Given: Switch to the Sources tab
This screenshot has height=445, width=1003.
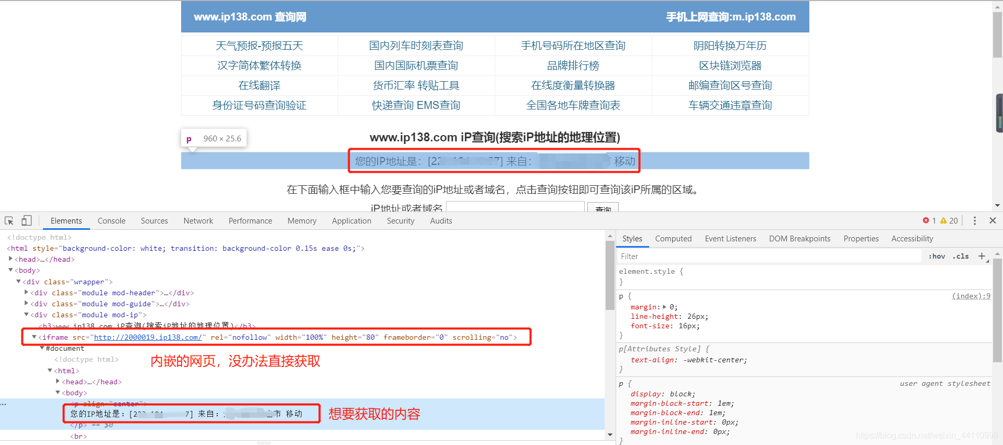Looking at the screenshot, I should pyautogui.click(x=154, y=221).
